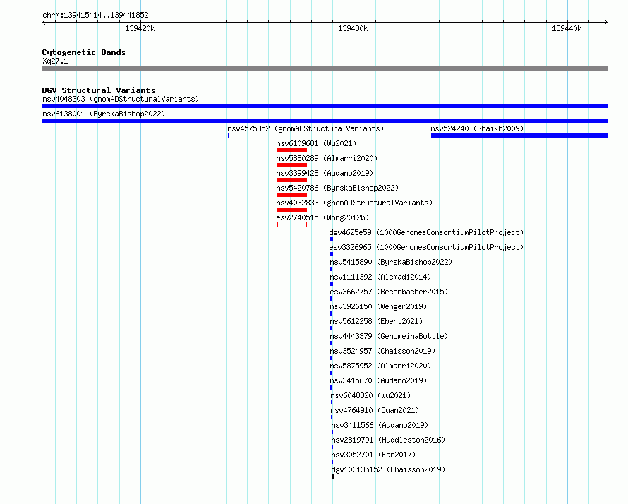Click the nsv5612258 Ebert2021 label
This screenshot has width=628, height=504.
click(x=376, y=321)
